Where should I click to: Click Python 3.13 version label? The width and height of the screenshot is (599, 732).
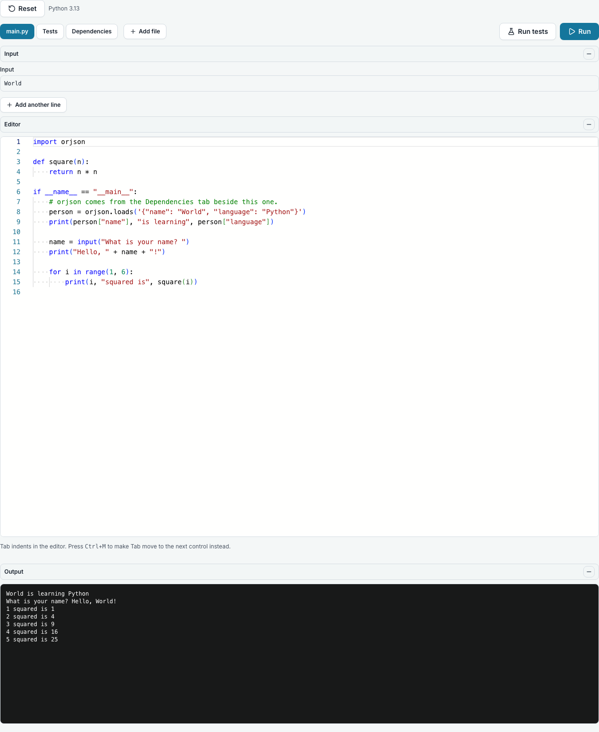(x=64, y=9)
